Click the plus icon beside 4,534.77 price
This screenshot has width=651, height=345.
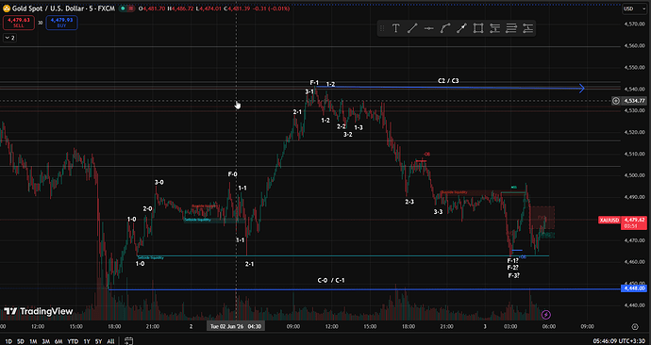pos(616,101)
